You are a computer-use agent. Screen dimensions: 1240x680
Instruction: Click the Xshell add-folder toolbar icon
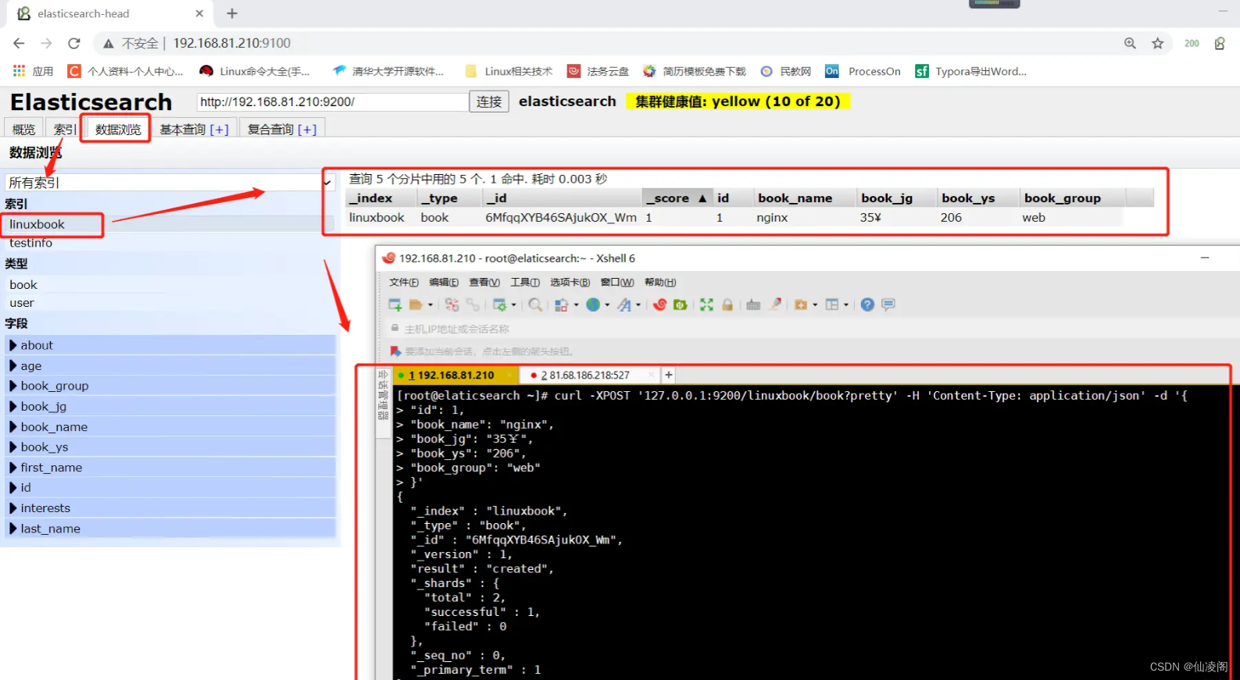pos(800,304)
